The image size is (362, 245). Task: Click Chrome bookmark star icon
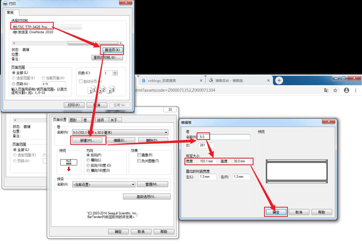335,90
